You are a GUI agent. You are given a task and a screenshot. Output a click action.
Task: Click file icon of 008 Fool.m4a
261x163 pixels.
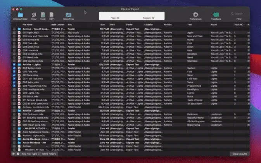pyautogui.click(x=19, y=43)
